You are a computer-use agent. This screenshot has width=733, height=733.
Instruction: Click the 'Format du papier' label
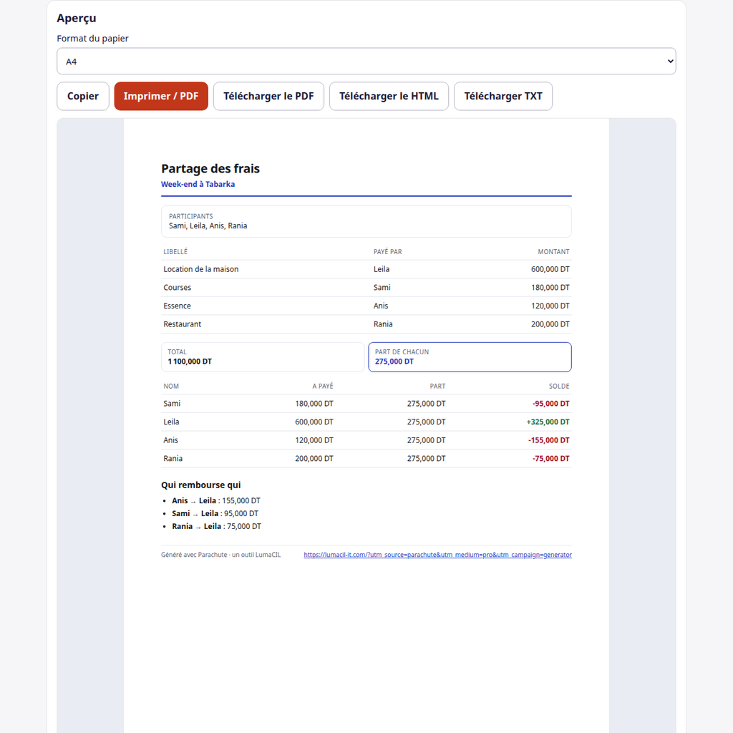click(x=92, y=39)
